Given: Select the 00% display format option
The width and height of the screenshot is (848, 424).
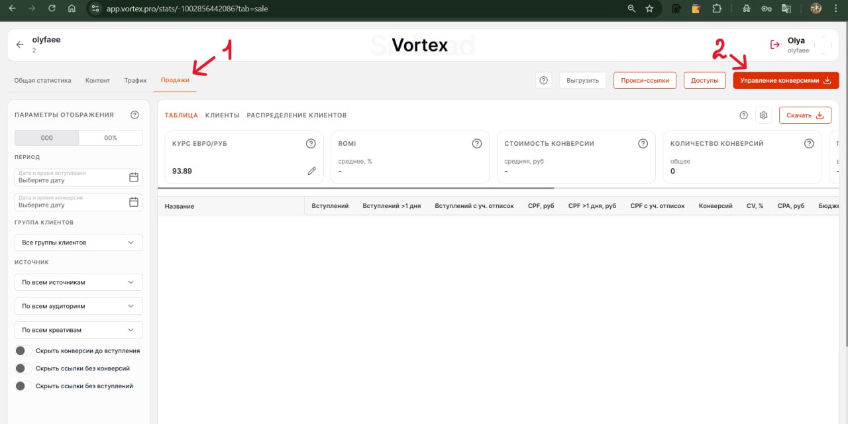Looking at the screenshot, I should click(x=110, y=138).
